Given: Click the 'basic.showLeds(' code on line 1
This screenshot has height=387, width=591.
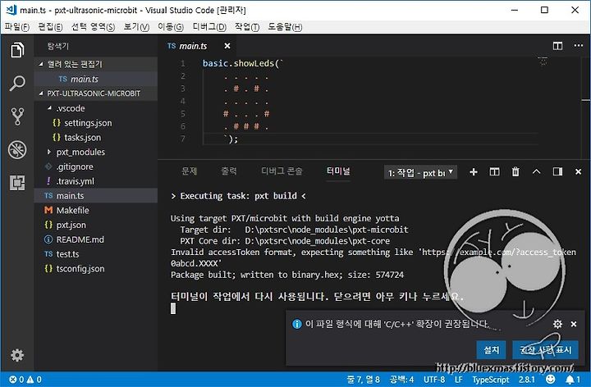Looking at the screenshot, I should [x=242, y=63].
